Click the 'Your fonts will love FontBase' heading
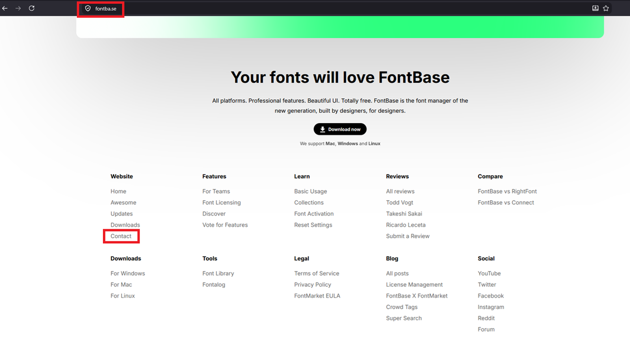The width and height of the screenshot is (630, 347). (340, 77)
